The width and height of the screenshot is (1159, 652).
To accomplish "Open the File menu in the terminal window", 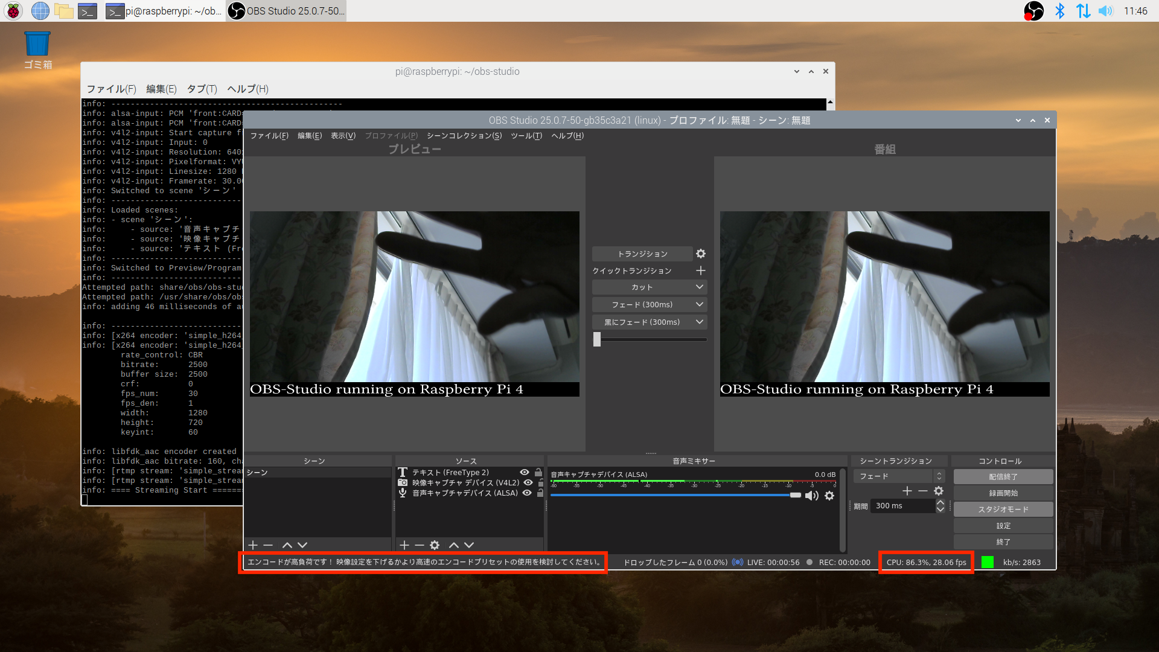I will [x=111, y=89].
